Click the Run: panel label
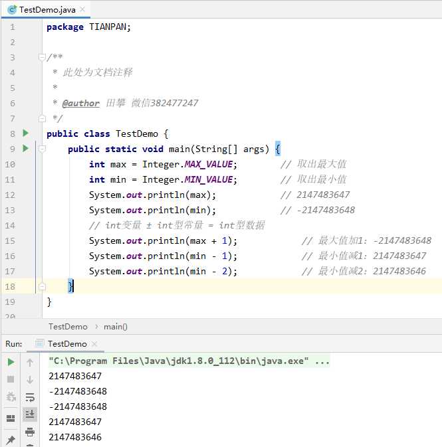Viewport: 442px width, 447px height. (x=14, y=344)
